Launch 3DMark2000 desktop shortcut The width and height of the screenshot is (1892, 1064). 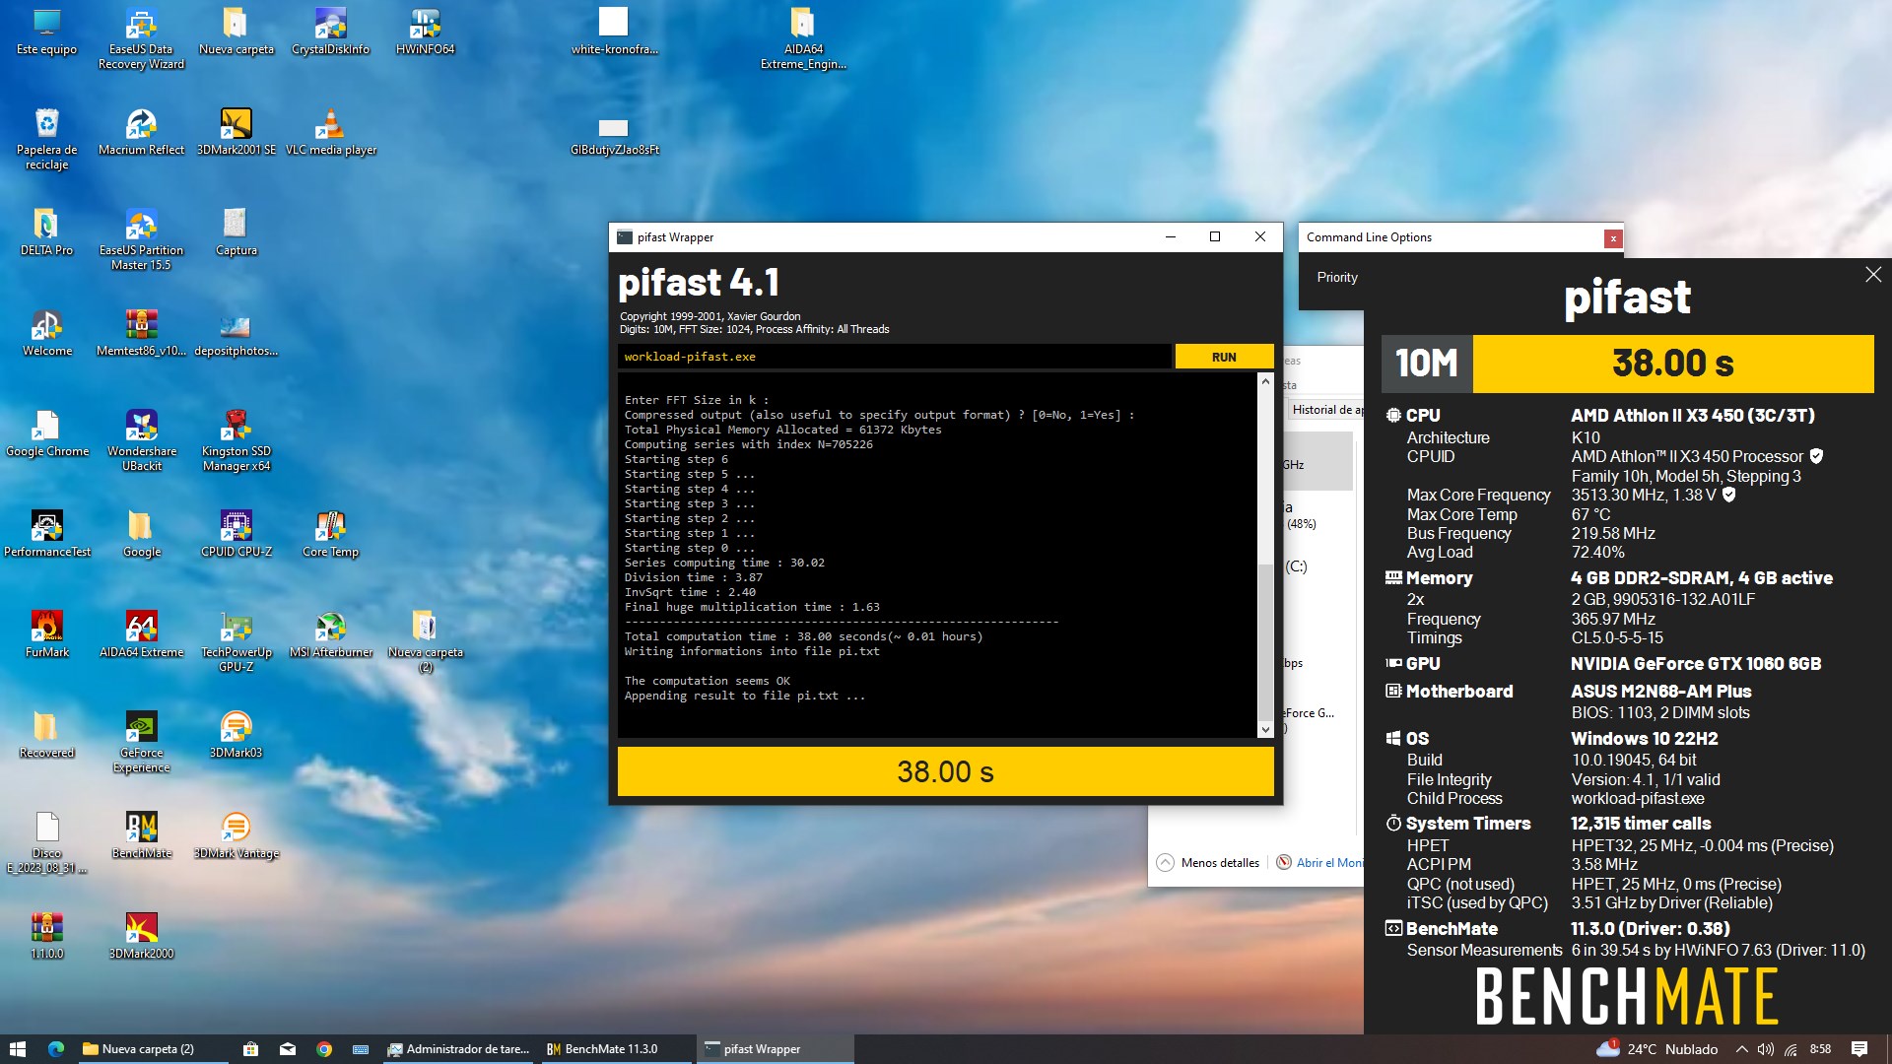[x=141, y=936]
